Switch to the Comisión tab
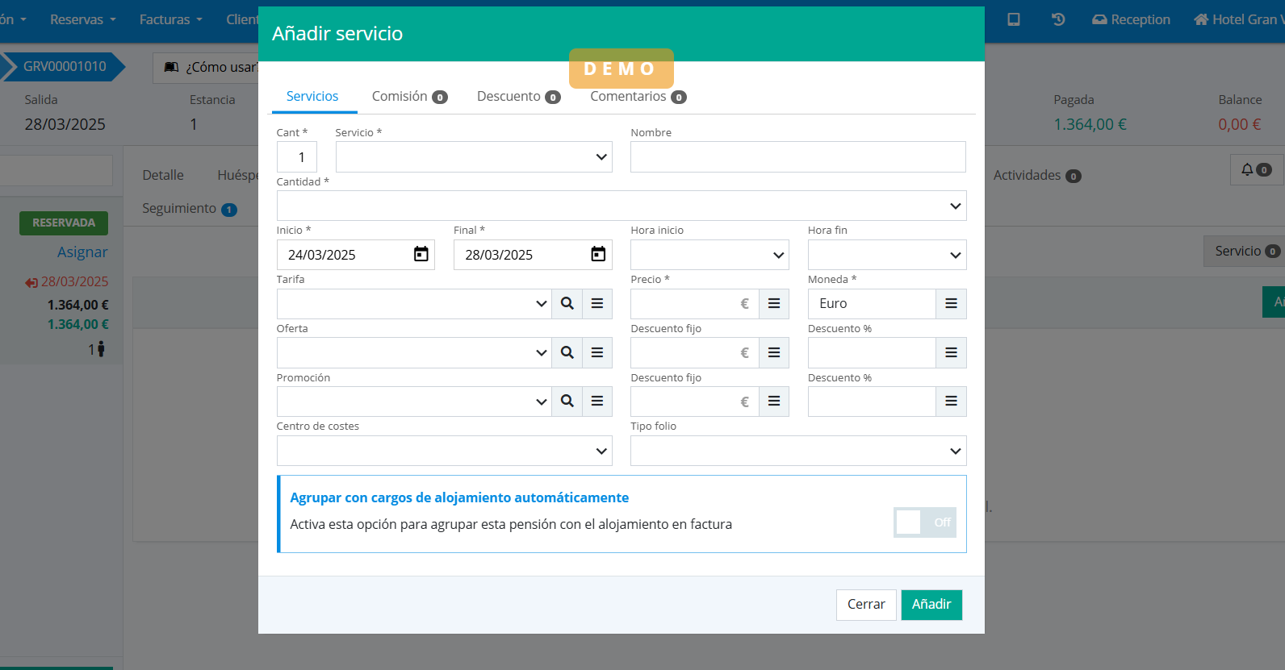1285x670 pixels. [408, 97]
